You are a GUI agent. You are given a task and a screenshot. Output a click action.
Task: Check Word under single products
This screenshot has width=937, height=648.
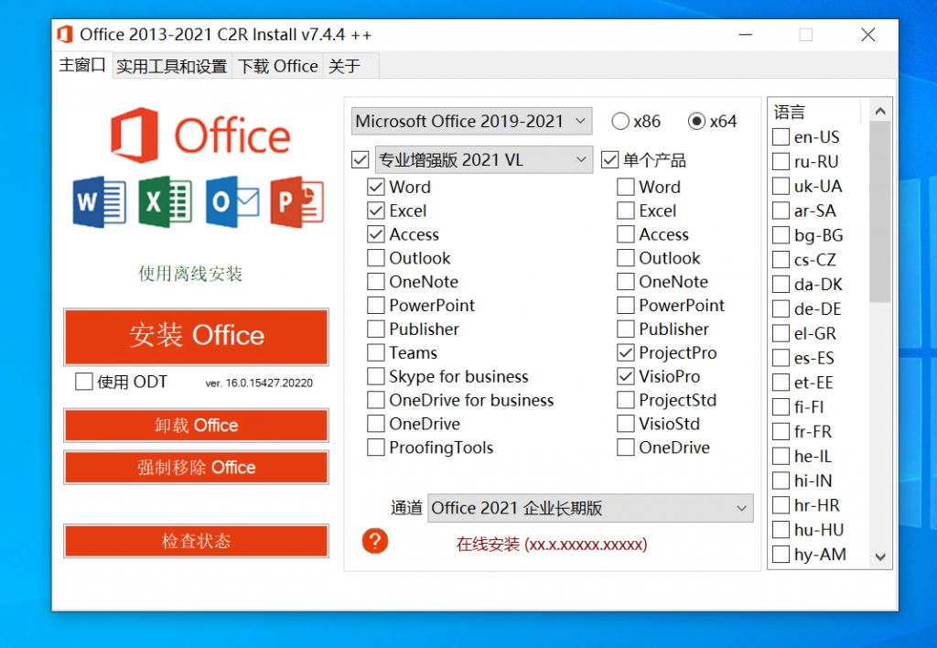point(626,187)
